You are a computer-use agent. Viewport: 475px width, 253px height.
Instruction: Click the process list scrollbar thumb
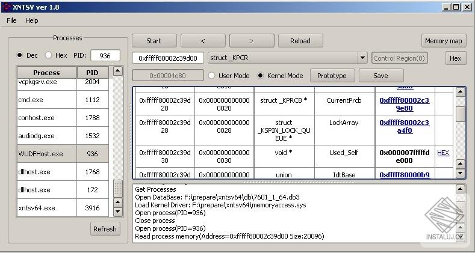(x=118, y=189)
